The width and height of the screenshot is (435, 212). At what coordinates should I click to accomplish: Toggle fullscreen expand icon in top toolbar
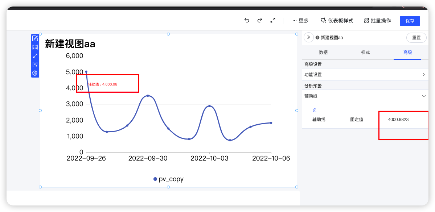tap(273, 21)
